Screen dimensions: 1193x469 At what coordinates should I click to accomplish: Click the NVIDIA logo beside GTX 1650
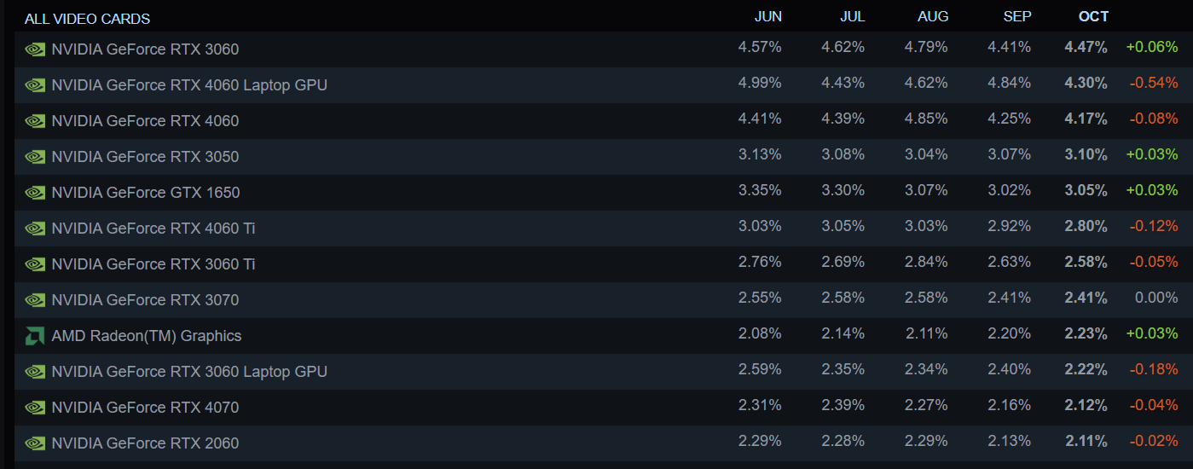click(x=35, y=193)
